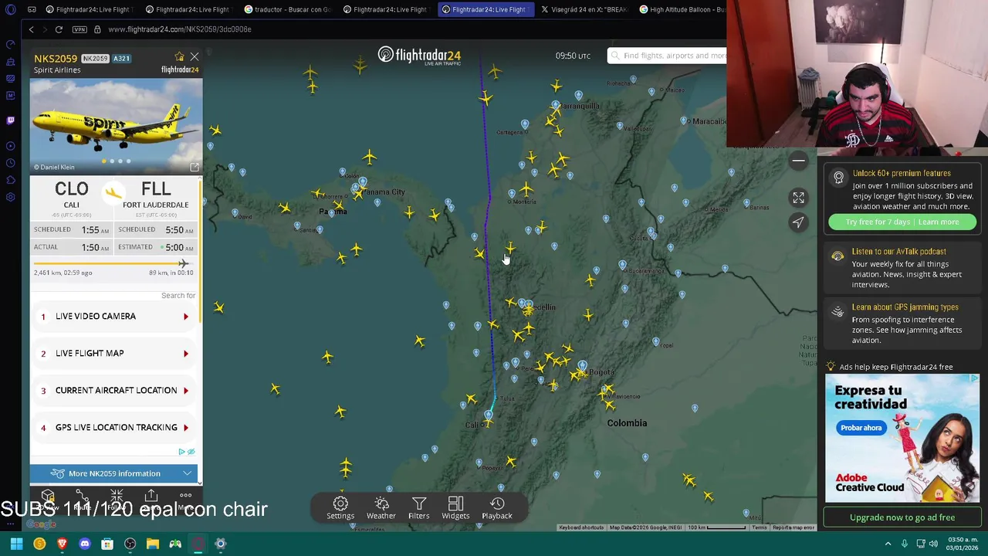
Task: Close the NKS2059 flight panel
Action: point(194,57)
